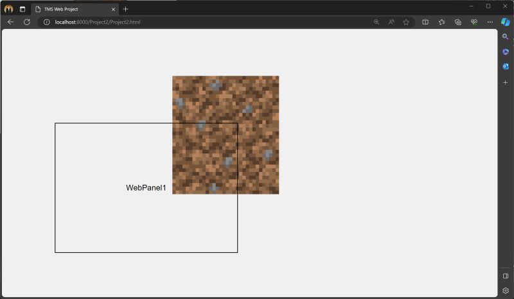Screen dimensions: 514x299
Task: Open the zoom magnifier in address bar
Action: click(x=377, y=22)
